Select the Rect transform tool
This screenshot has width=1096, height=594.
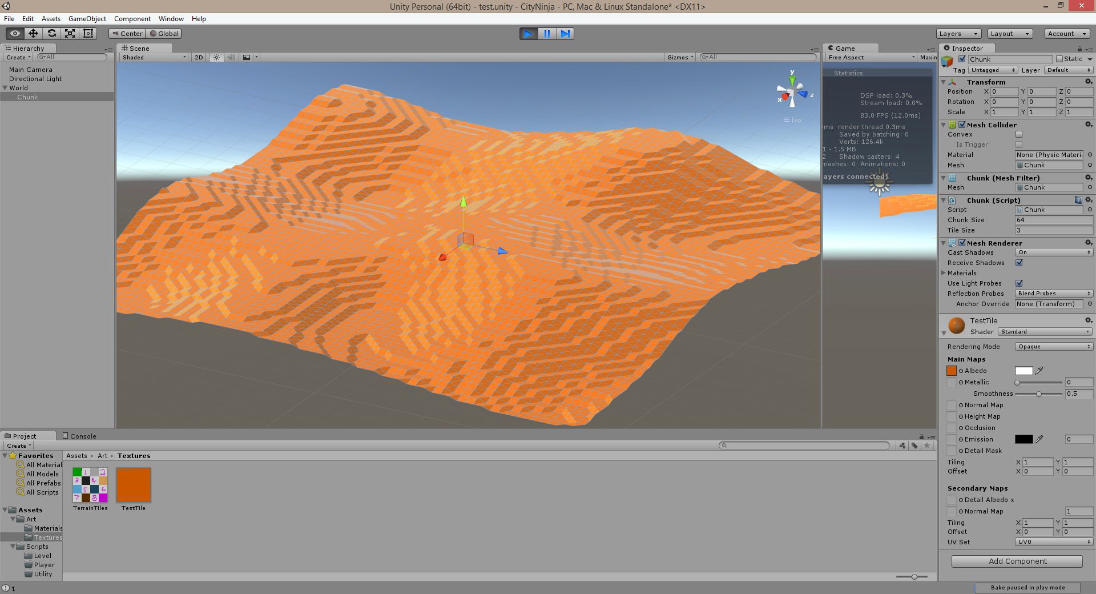tap(87, 33)
